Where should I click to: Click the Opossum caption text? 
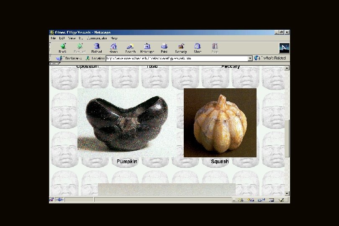point(87,67)
